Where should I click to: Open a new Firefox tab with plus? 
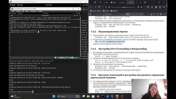[140, 2]
